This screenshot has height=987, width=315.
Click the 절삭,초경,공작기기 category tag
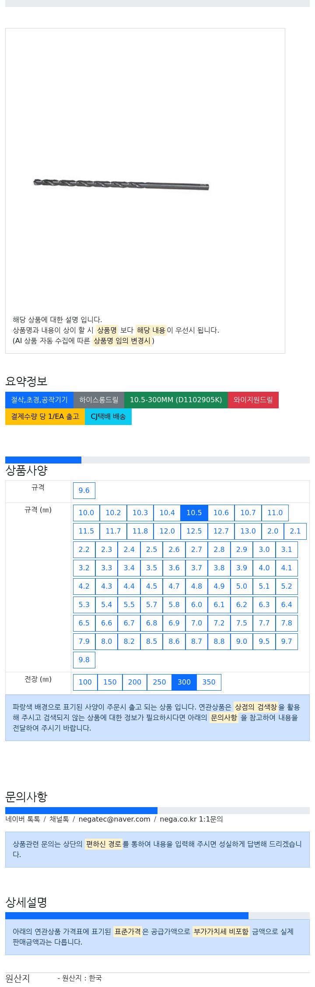[39, 400]
